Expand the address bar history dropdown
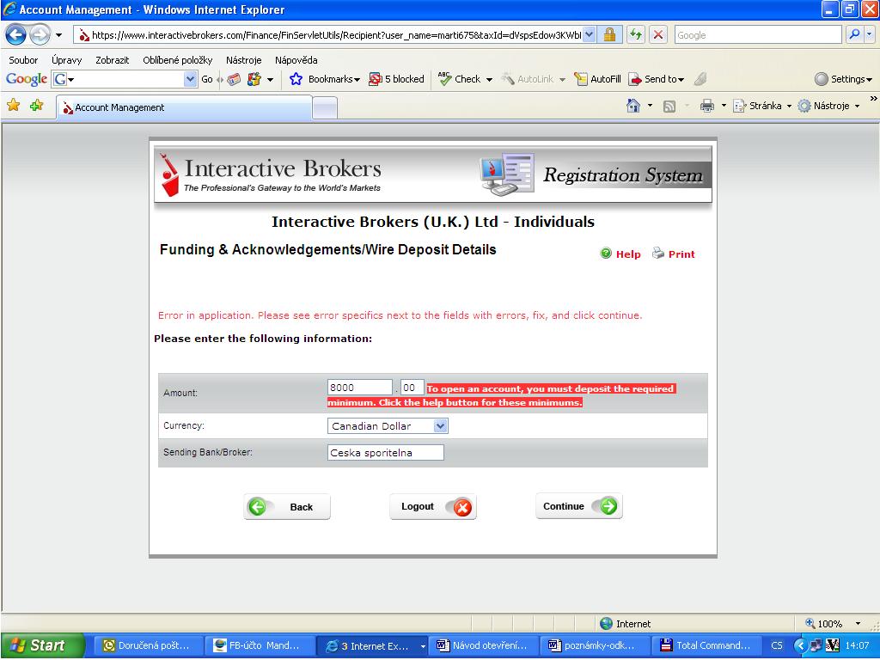The image size is (880, 660). tap(589, 34)
